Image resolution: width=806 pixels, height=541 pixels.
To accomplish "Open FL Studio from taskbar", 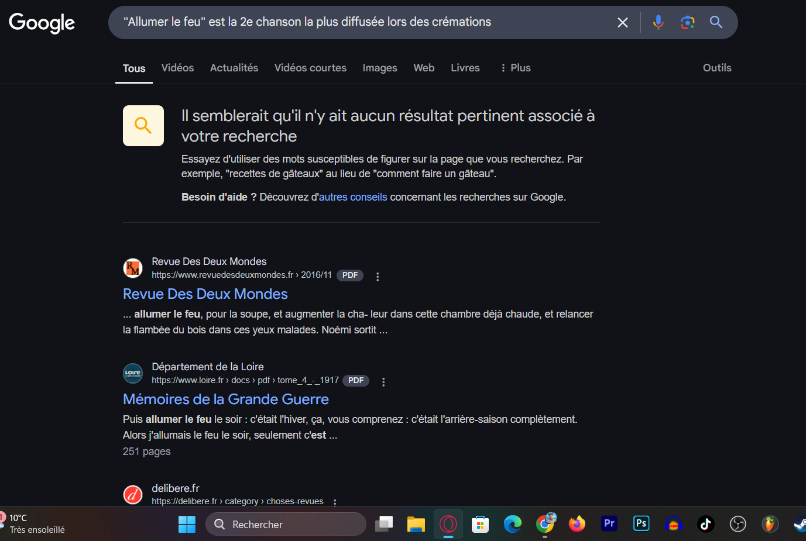I will point(770,524).
